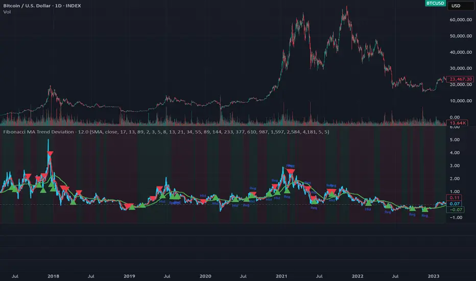This screenshot has width=476, height=281.
Task: Click the 2022 label on time axis
Action: [x=358, y=276]
